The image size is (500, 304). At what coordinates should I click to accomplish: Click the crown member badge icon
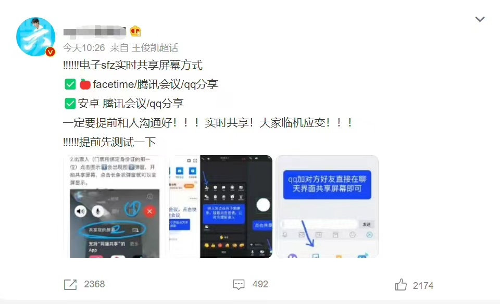135,31
